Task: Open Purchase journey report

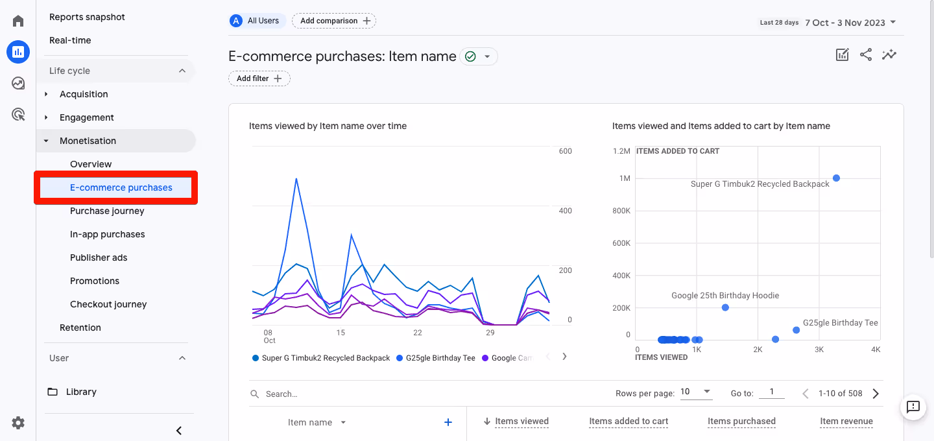Action: pyautogui.click(x=107, y=211)
